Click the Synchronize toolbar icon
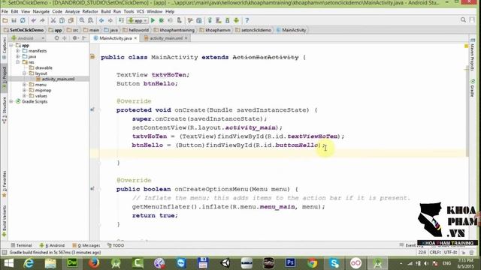Viewport: 481px width, 270px height. coord(23,20)
